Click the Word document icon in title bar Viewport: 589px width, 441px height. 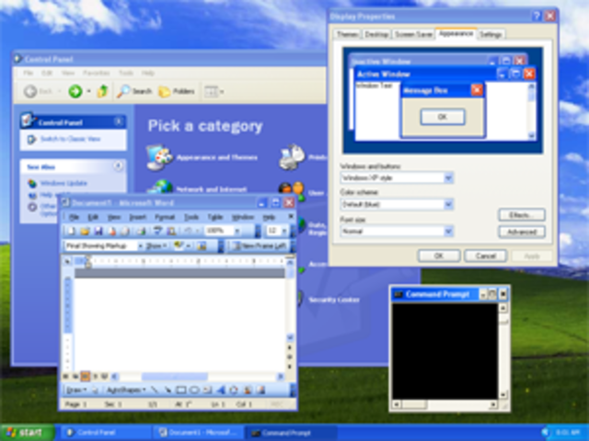click(65, 202)
